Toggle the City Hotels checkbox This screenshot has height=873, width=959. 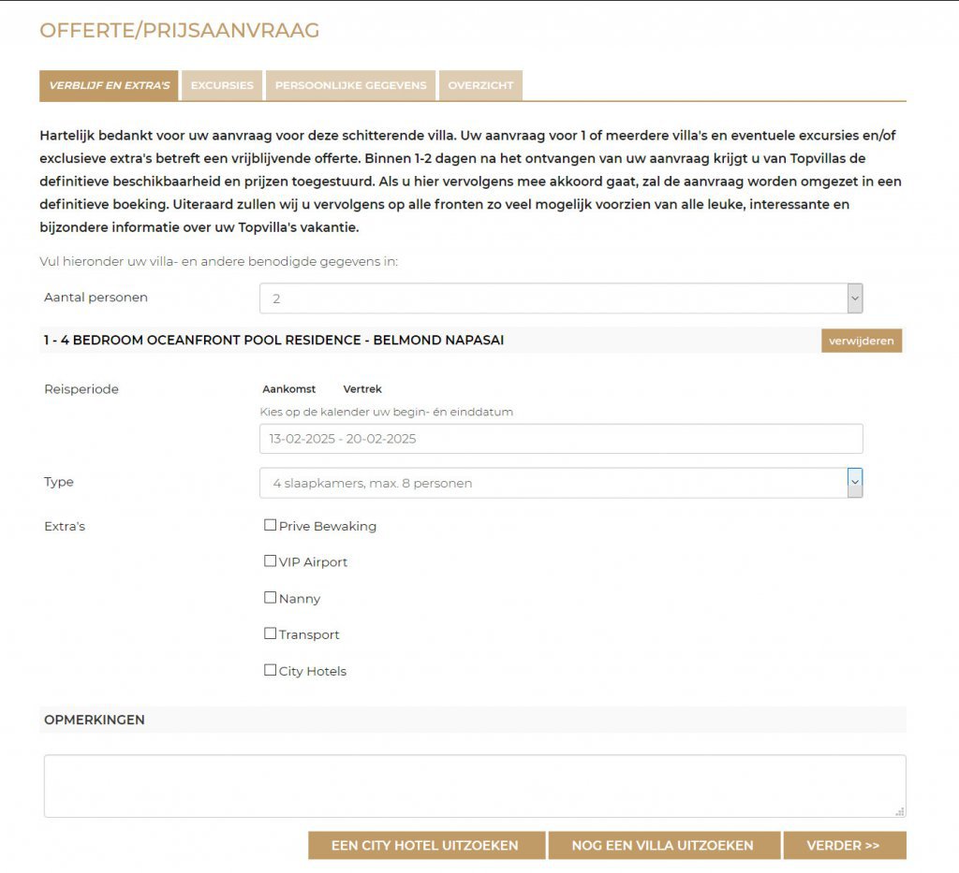(x=270, y=670)
